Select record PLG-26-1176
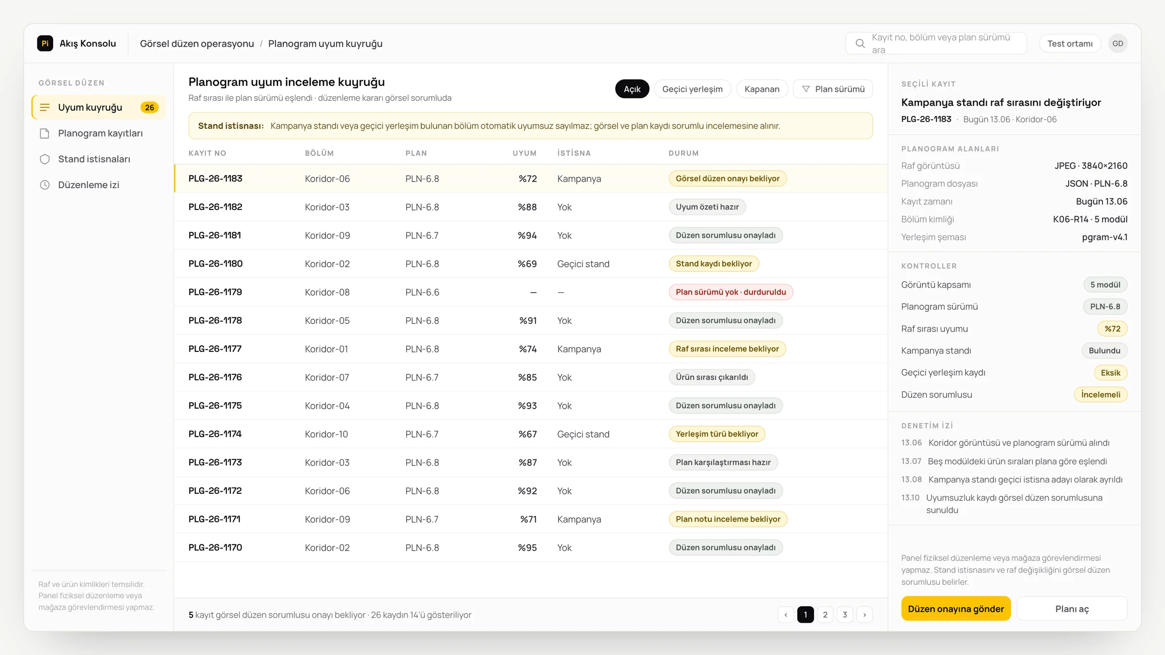The width and height of the screenshot is (1165, 655). tap(530, 377)
